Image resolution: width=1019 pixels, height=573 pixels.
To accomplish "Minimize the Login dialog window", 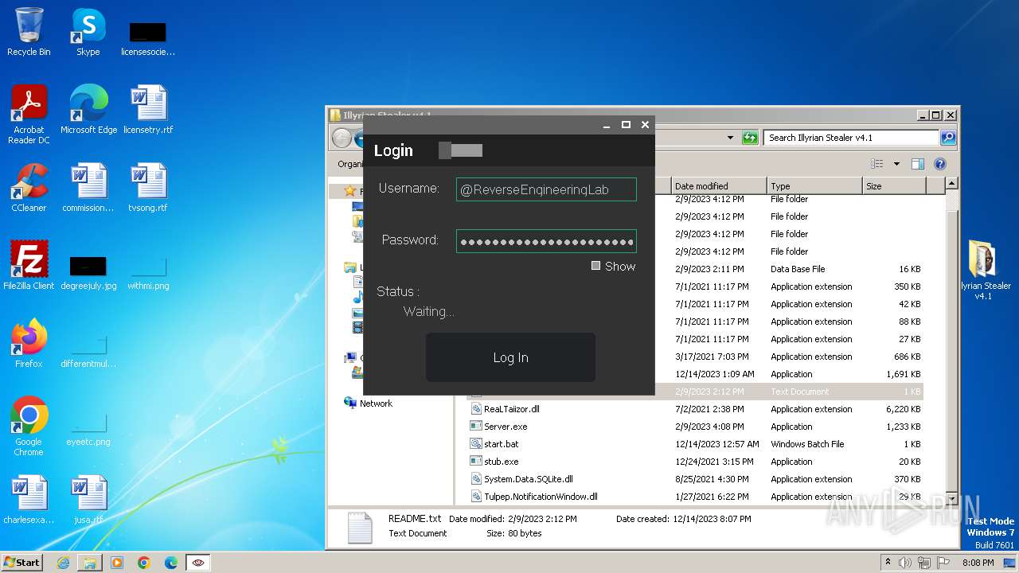I will coord(607,125).
